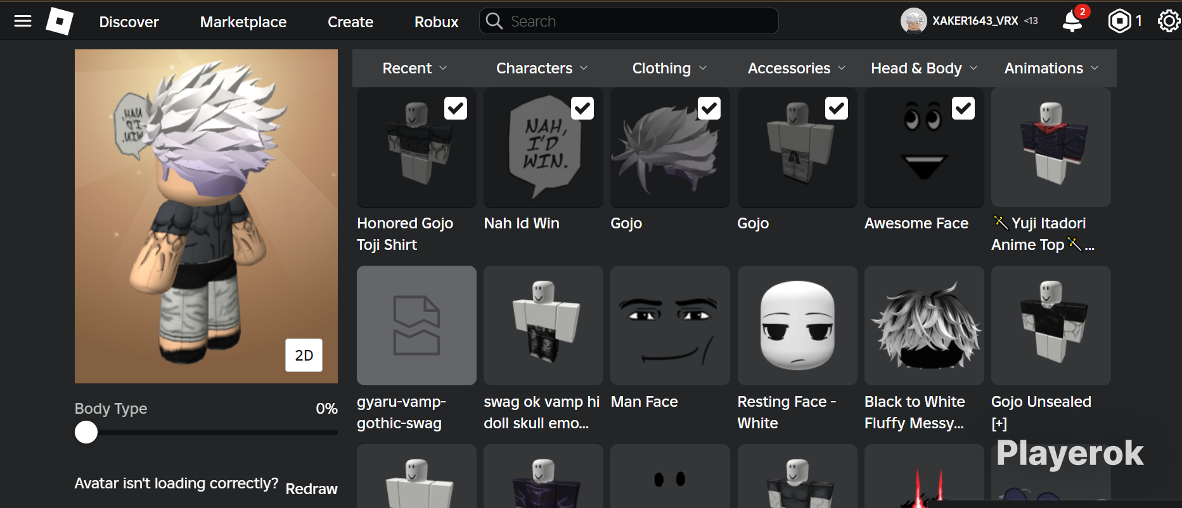
Task: Expand the Clothing dropdown chevron
Action: click(703, 68)
